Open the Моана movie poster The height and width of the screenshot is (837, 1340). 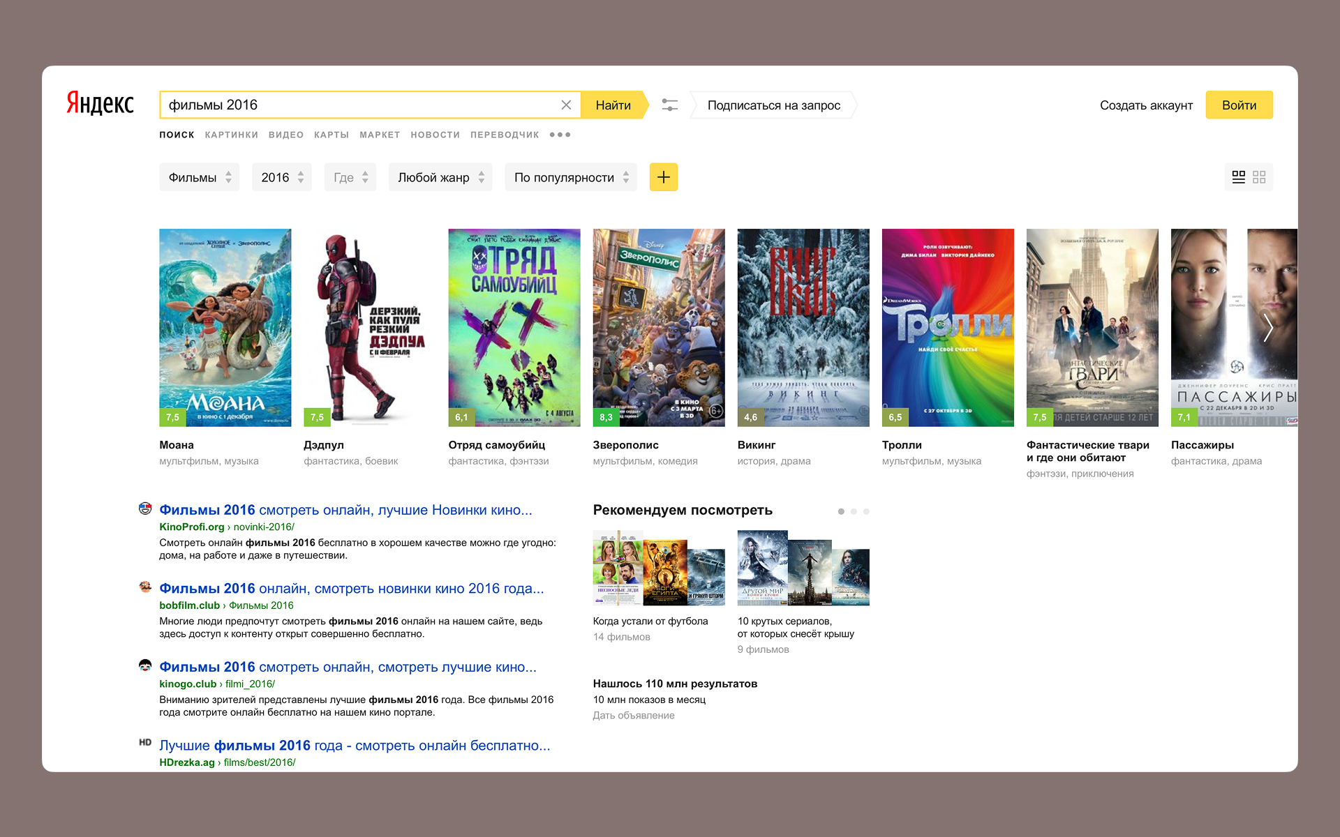coord(225,328)
